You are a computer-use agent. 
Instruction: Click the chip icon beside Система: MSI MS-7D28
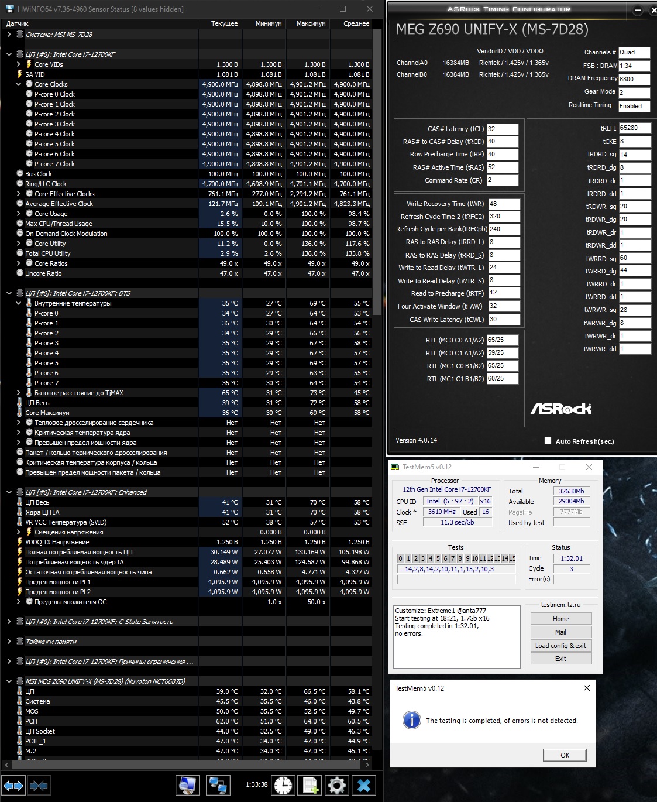(x=20, y=35)
